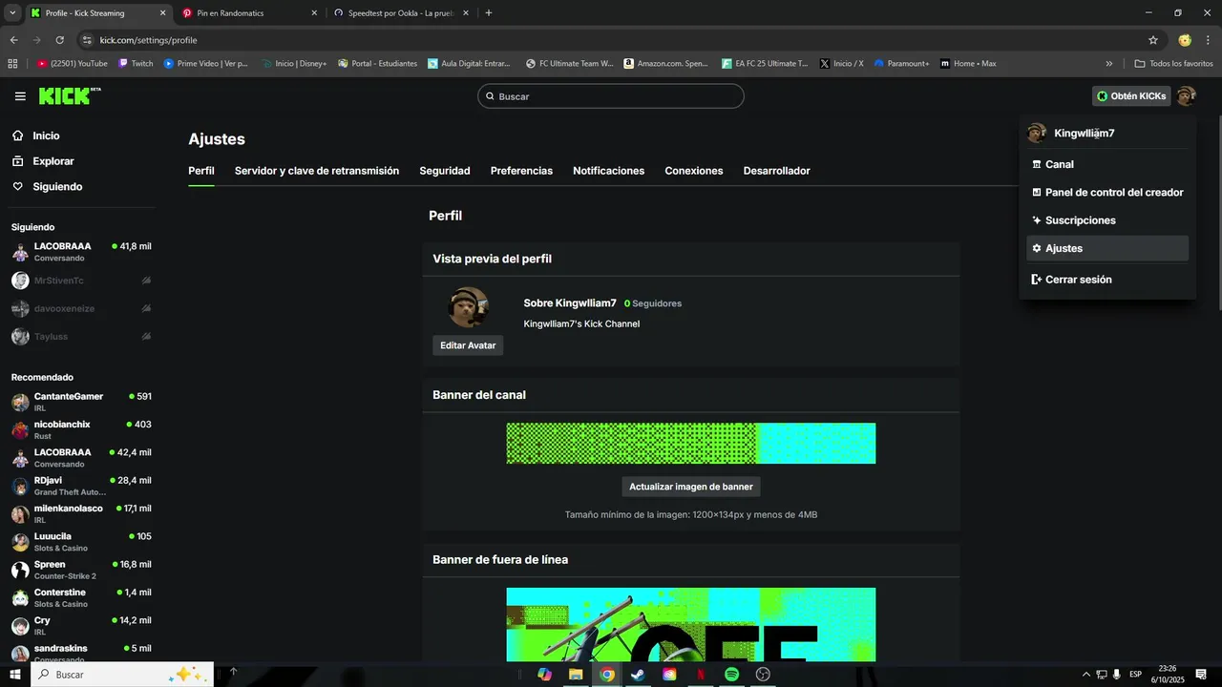Open Cry recommended channel

pos(81,626)
